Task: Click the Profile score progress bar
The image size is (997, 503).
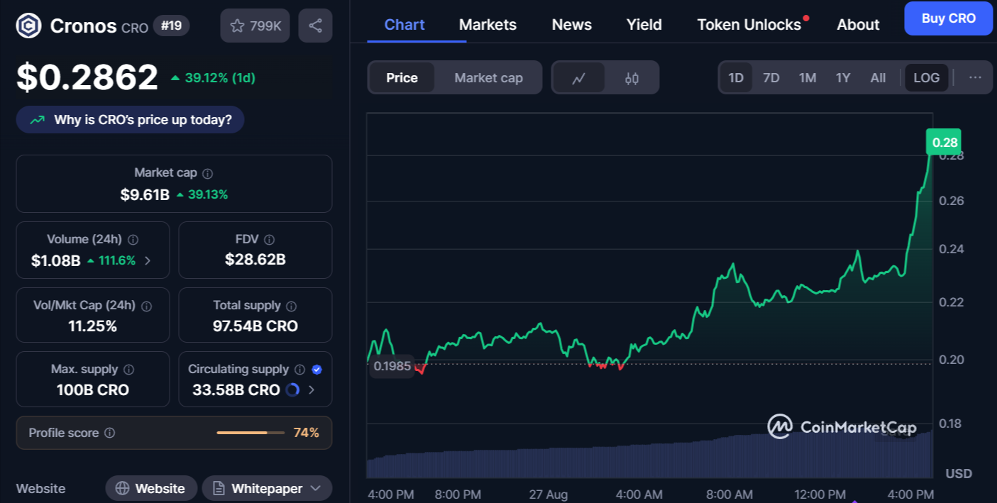Action: point(250,433)
